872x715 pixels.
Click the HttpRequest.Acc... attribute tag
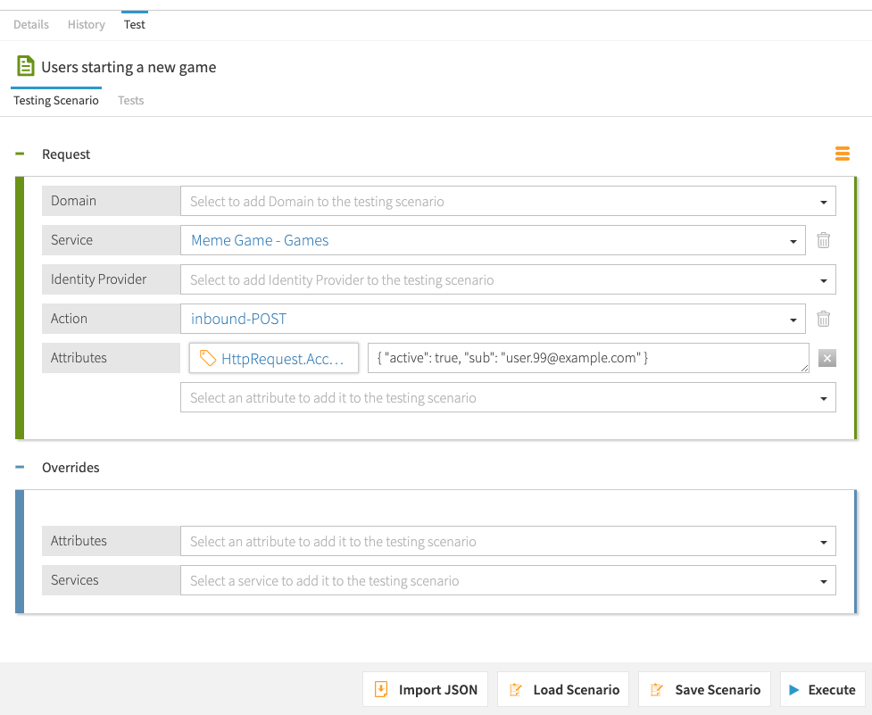[x=273, y=358]
